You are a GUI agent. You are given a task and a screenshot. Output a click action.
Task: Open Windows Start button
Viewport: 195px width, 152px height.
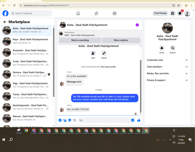point(4,139)
